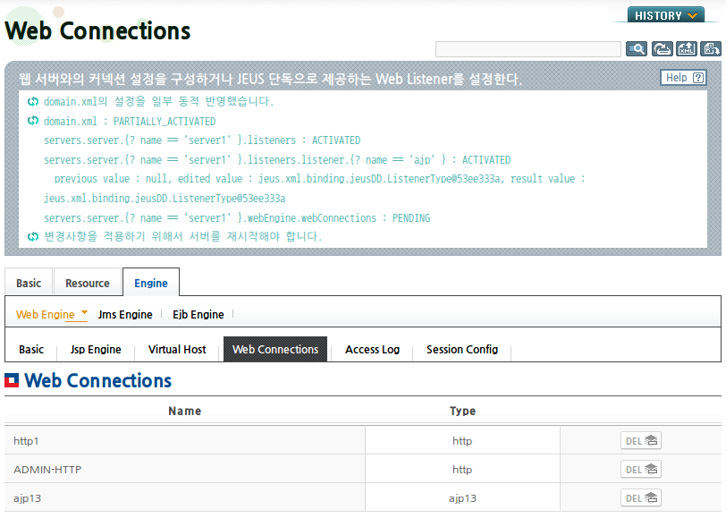Click the Help button
The height and width of the screenshot is (518, 726).
683,78
